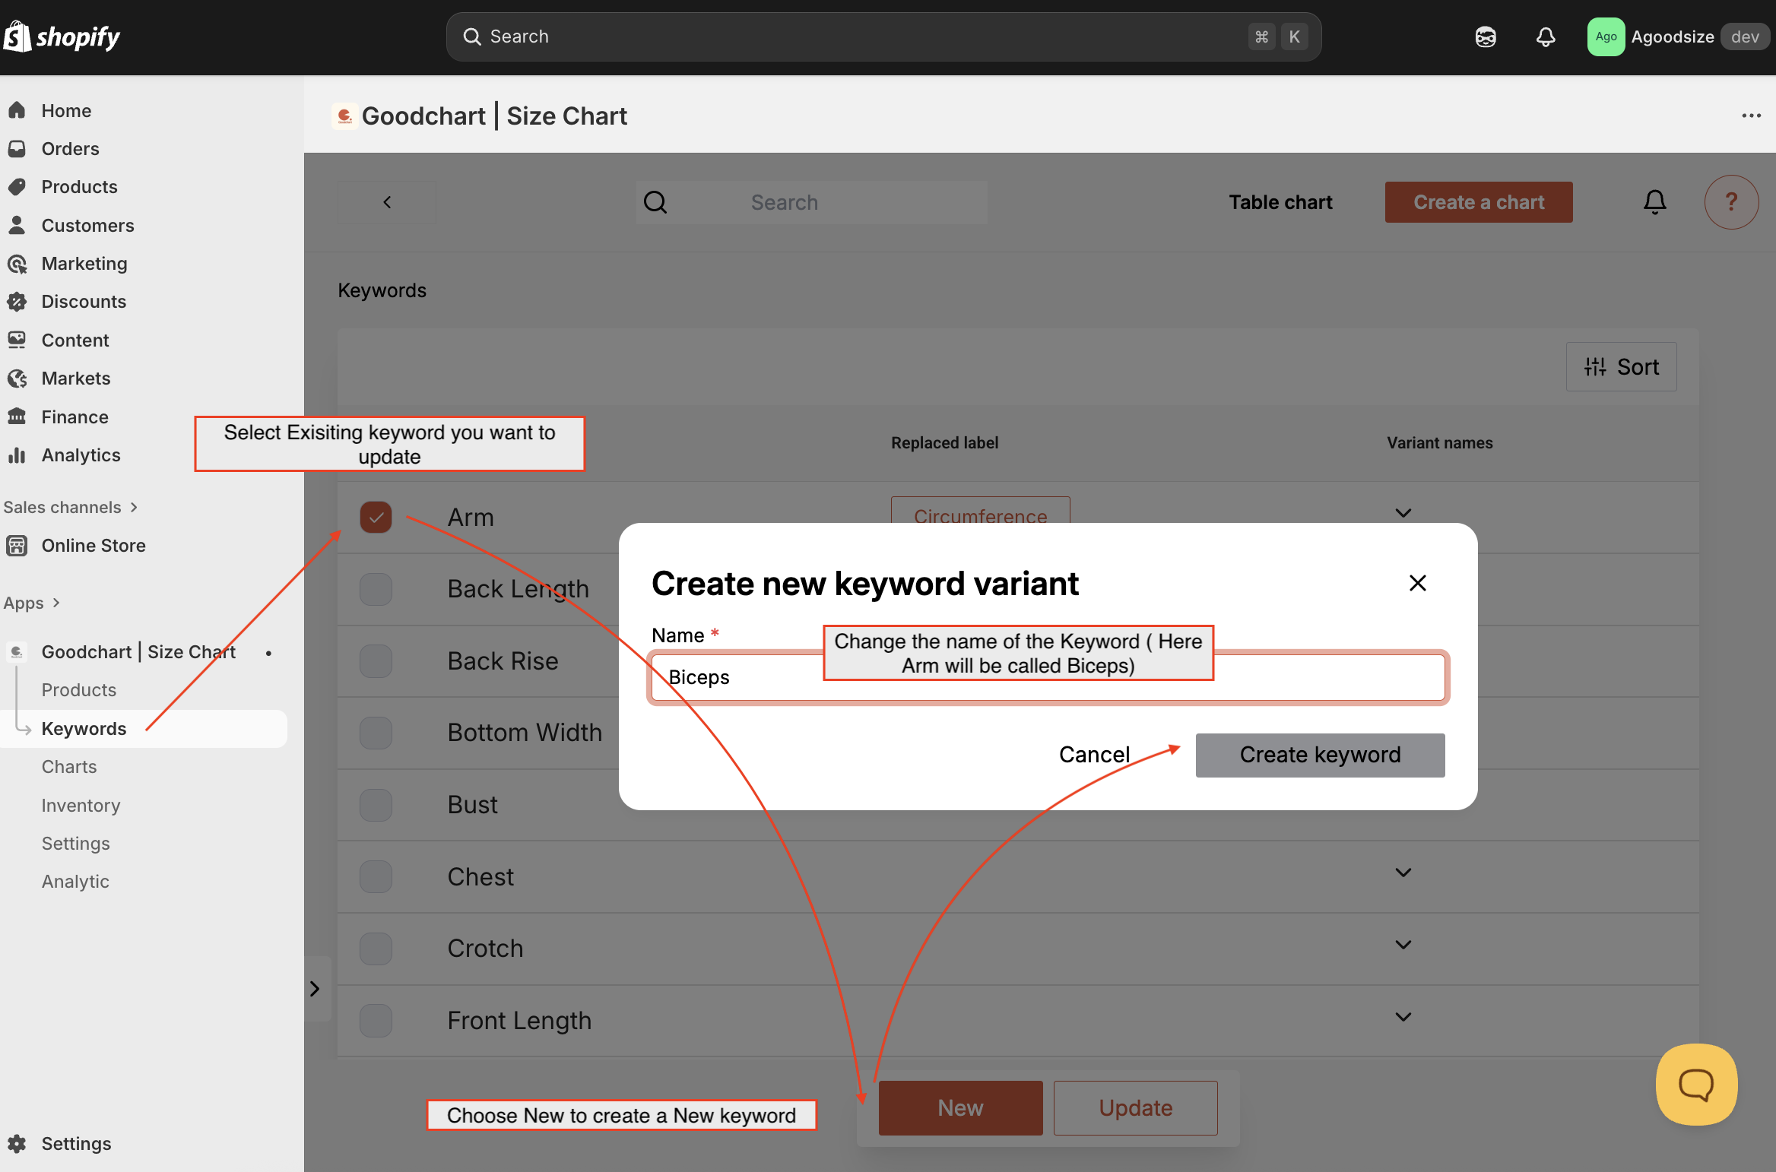1776x1172 pixels.
Task: Click the question mark help icon
Action: [x=1731, y=202]
